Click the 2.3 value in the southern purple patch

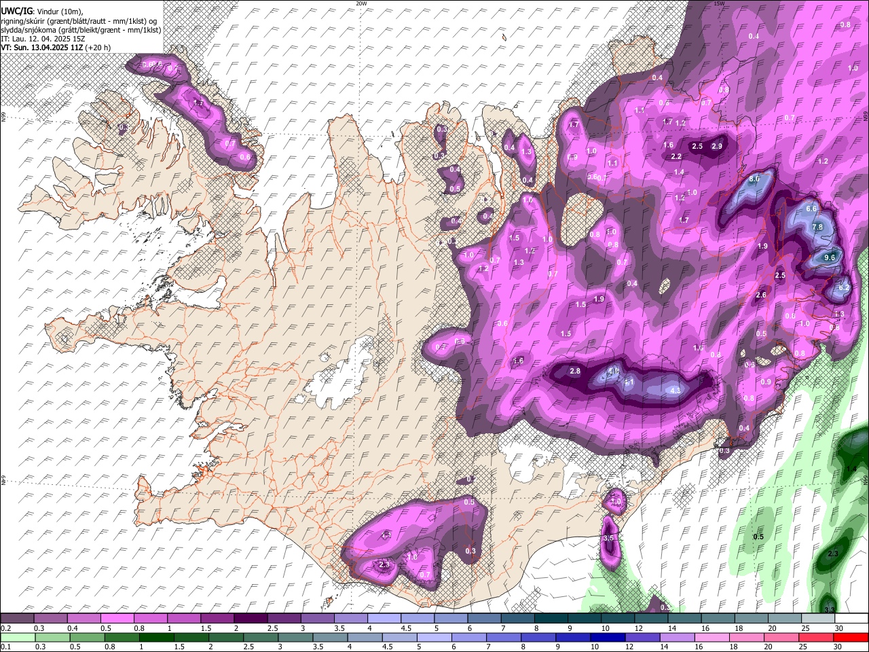[x=384, y=565]
